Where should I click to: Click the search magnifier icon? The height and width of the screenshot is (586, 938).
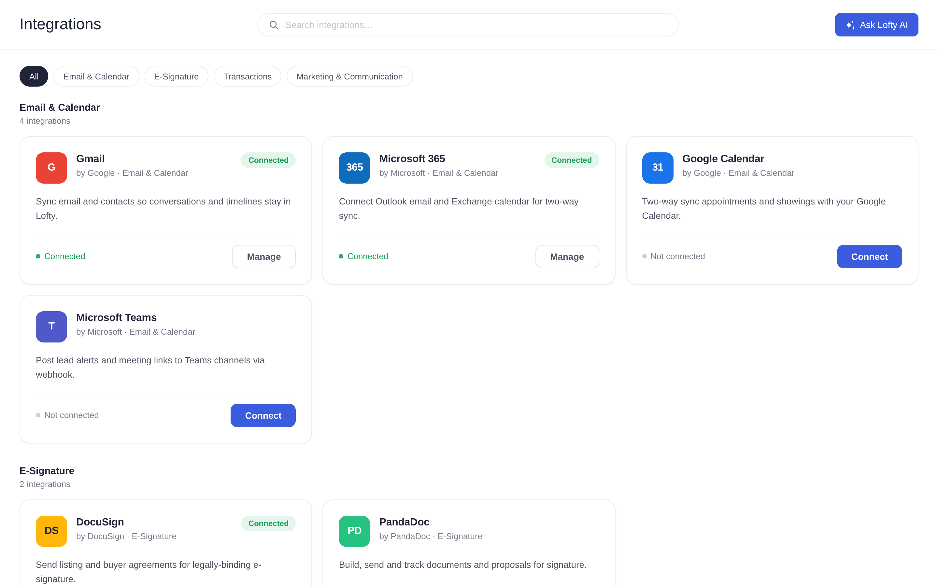274,25
